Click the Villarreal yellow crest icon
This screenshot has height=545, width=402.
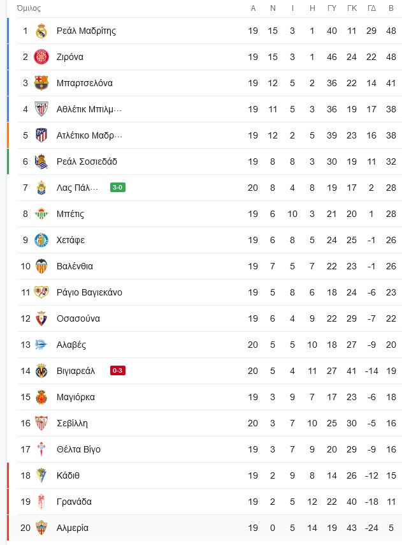point(41,371)
